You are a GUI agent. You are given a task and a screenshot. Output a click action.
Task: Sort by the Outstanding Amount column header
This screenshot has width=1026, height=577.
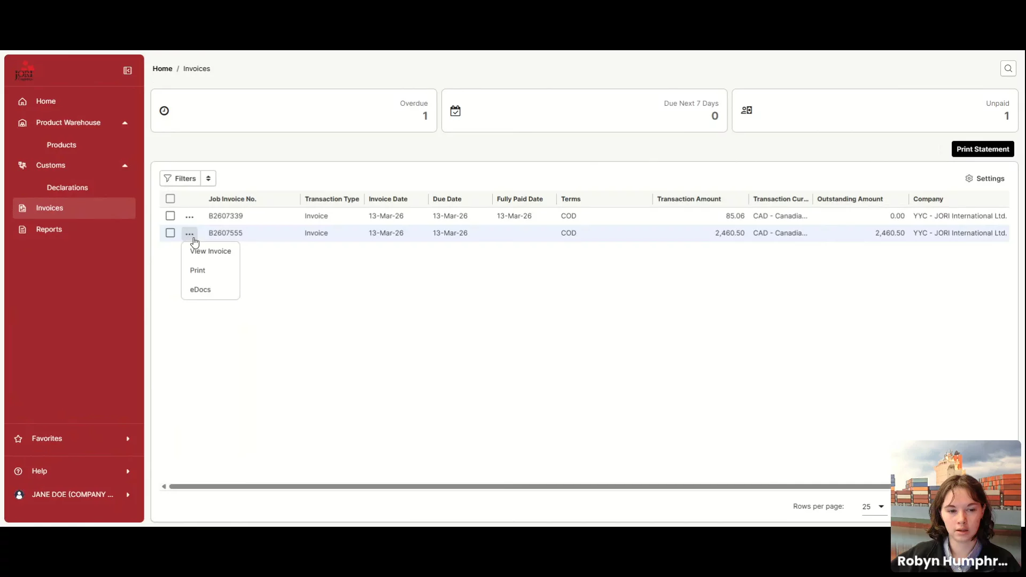click(x=850, y=199)
